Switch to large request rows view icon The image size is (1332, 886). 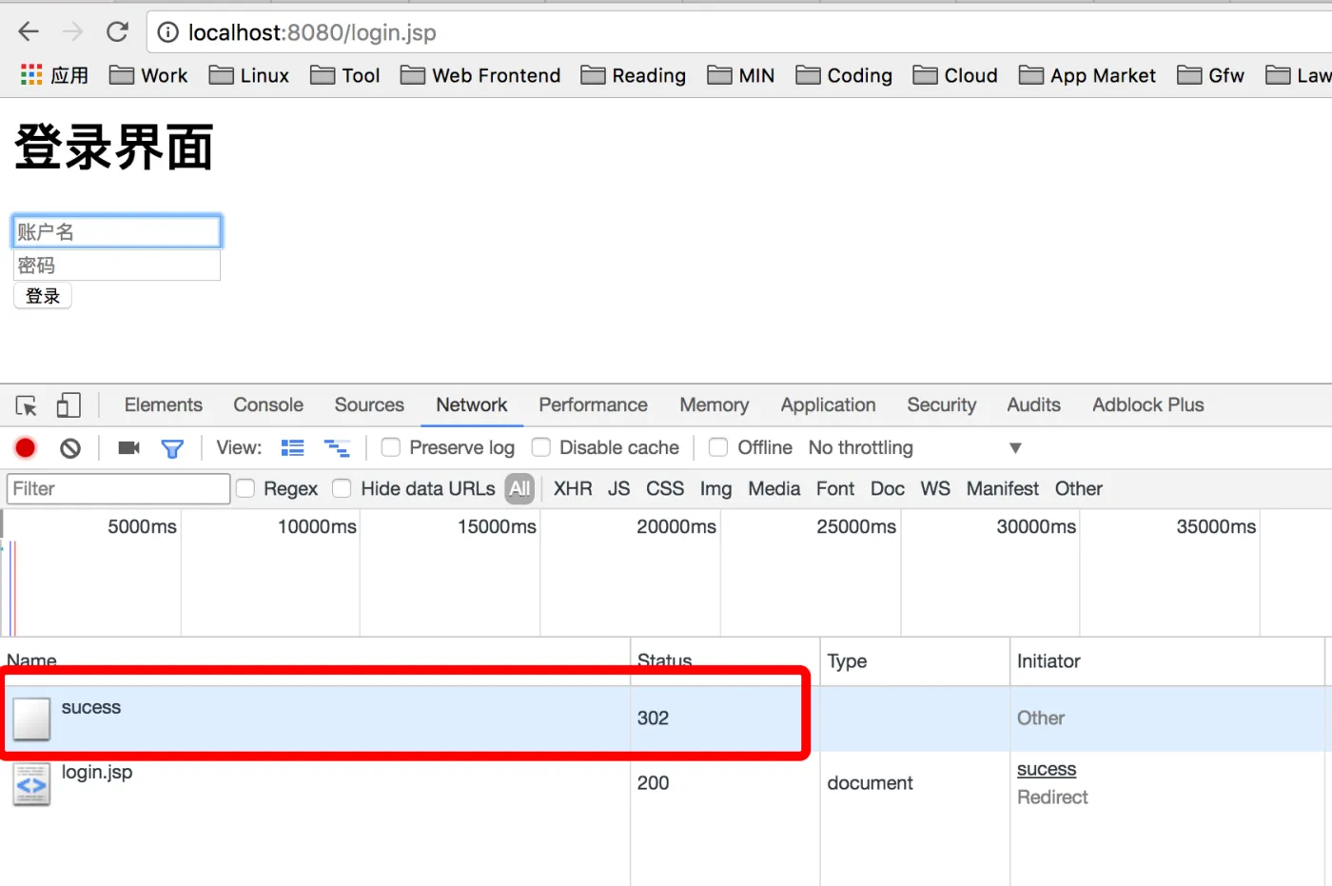pos(293,448)
